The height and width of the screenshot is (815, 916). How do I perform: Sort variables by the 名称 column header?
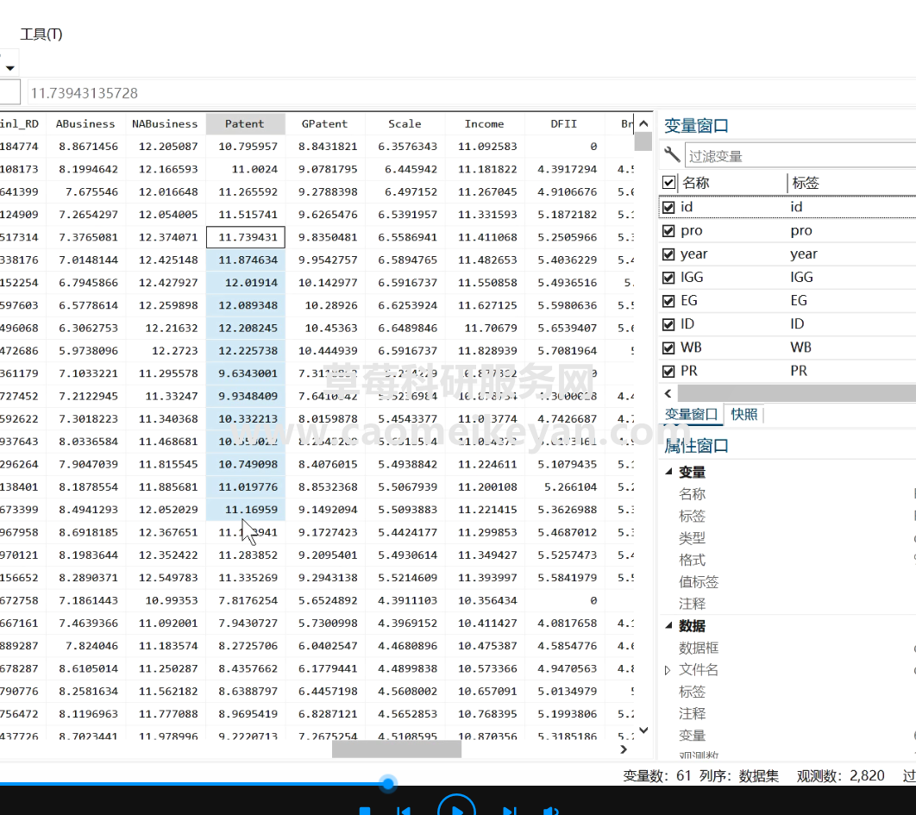(x=695, y=183)
